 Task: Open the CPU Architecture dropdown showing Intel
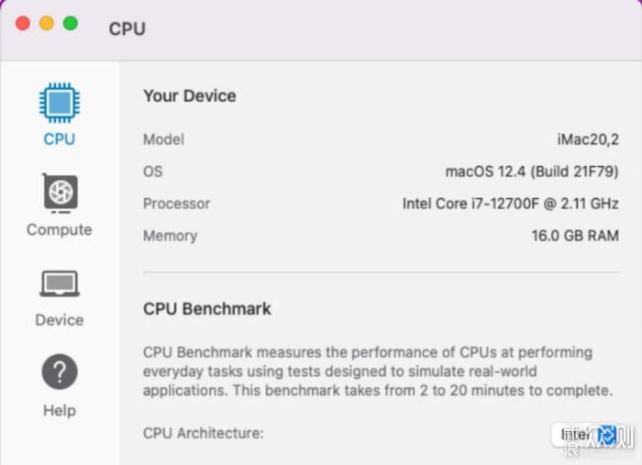click(x=592, y=435)
